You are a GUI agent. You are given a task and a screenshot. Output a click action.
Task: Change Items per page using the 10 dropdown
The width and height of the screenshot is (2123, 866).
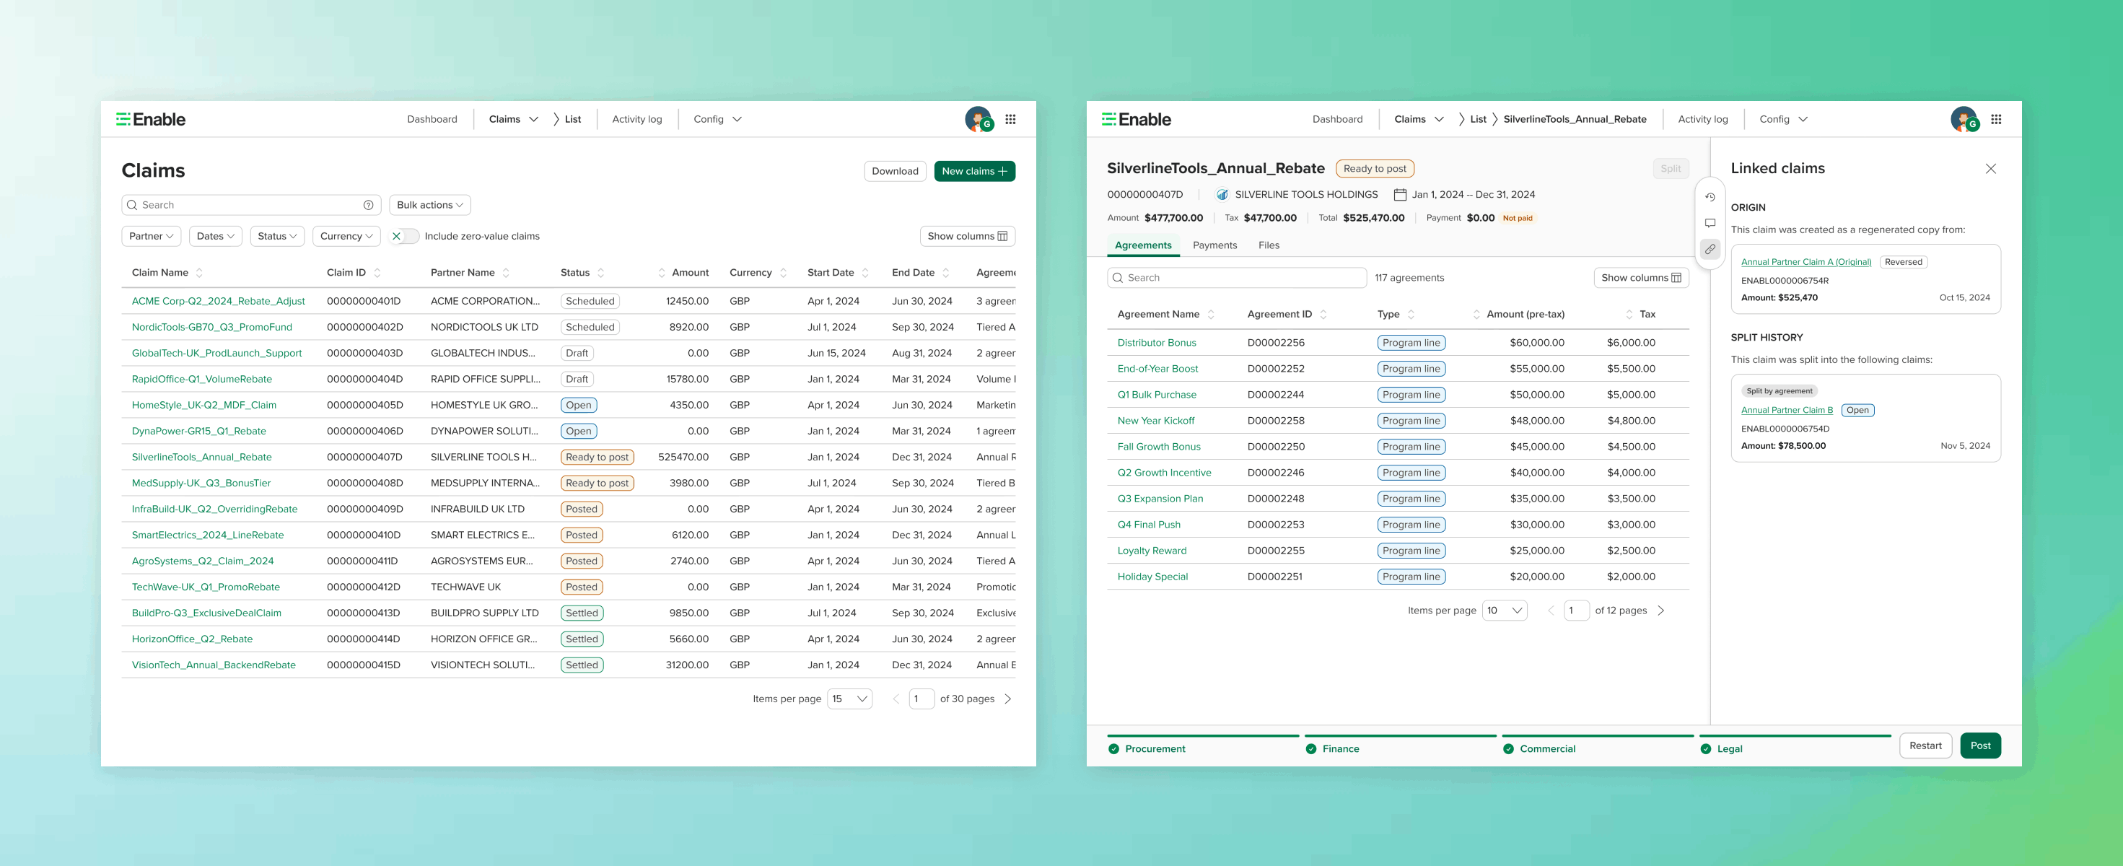tap(1504, 611)
